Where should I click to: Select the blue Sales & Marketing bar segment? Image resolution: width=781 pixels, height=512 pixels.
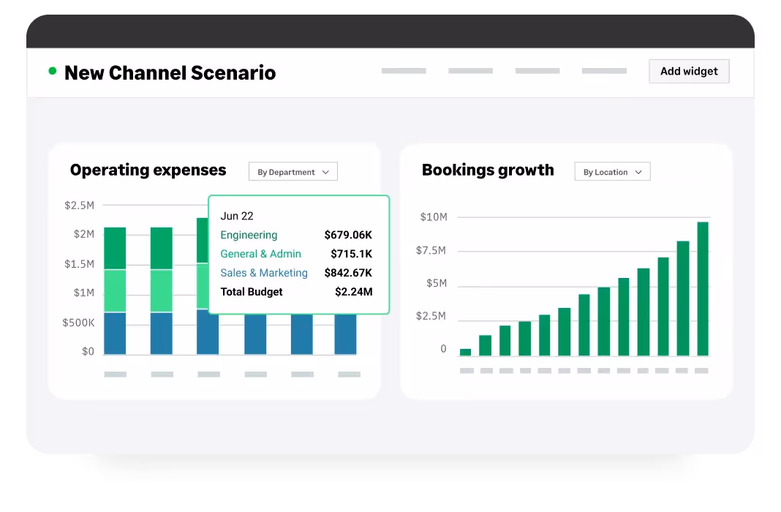114,333
